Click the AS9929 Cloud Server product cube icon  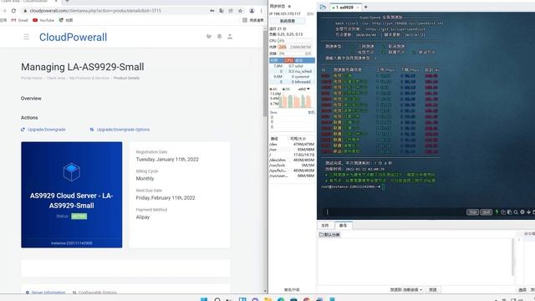point(72,172)
